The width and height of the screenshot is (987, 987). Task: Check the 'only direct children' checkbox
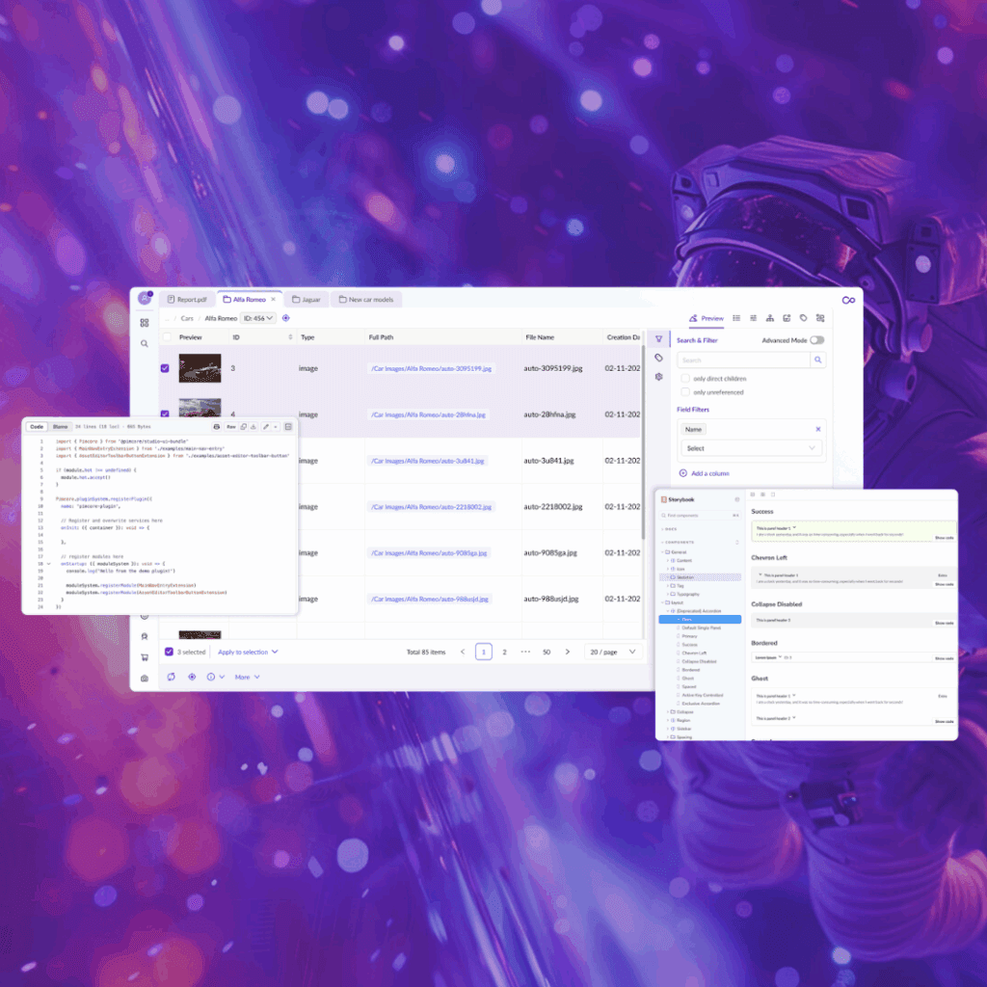point(685,379)
